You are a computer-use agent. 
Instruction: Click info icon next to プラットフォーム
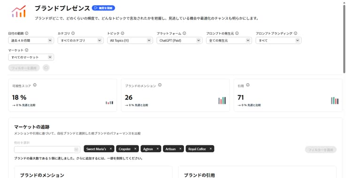pyautogui.click(x=184, y=33)
